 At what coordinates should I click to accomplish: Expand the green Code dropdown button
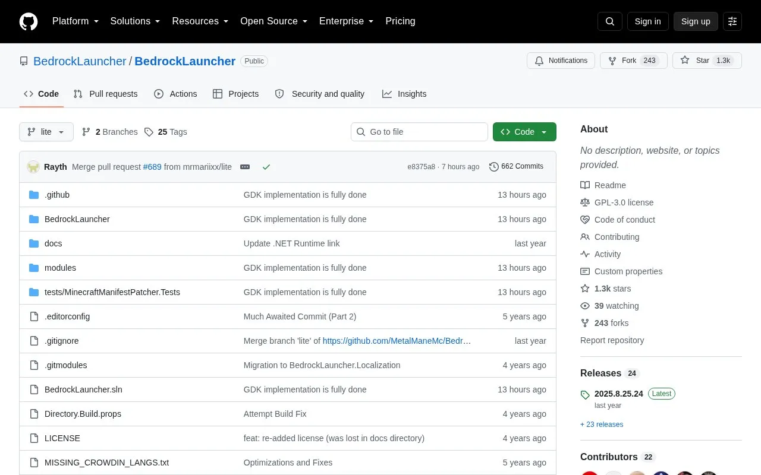coord(524,132)
